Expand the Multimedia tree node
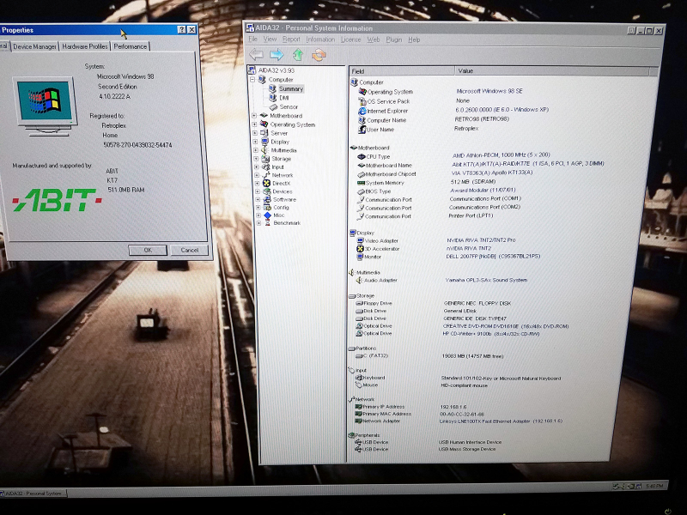This screenshot has height=515, width=687. tap(256, 150)
